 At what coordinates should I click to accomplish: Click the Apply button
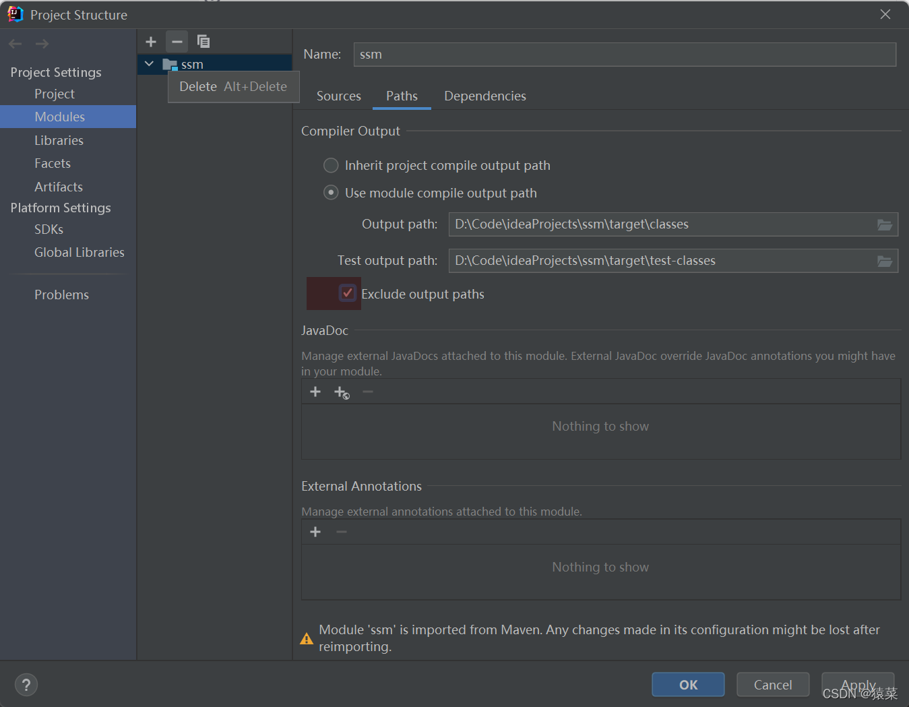(858, 685)
